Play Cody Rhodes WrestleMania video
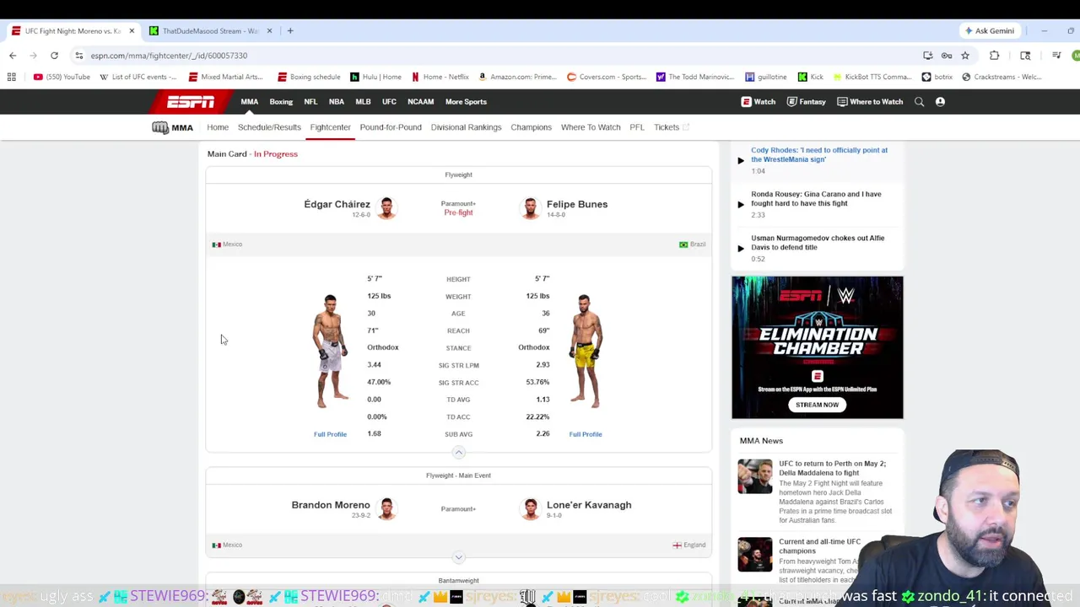Screen dimensions: 1080x607 tap(741, 160)
